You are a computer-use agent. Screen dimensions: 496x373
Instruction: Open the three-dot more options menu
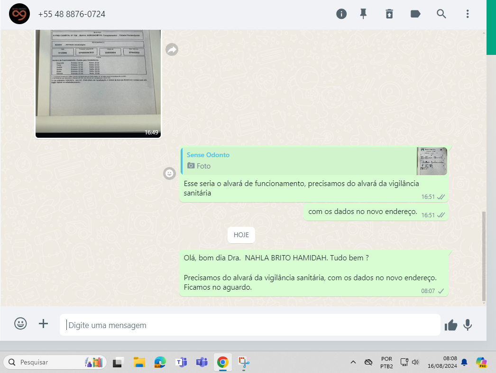pyautogui.click(x=468, y=14)
